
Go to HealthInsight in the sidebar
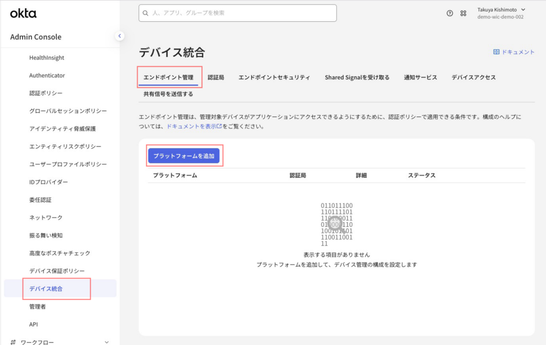tap(47, 58)
